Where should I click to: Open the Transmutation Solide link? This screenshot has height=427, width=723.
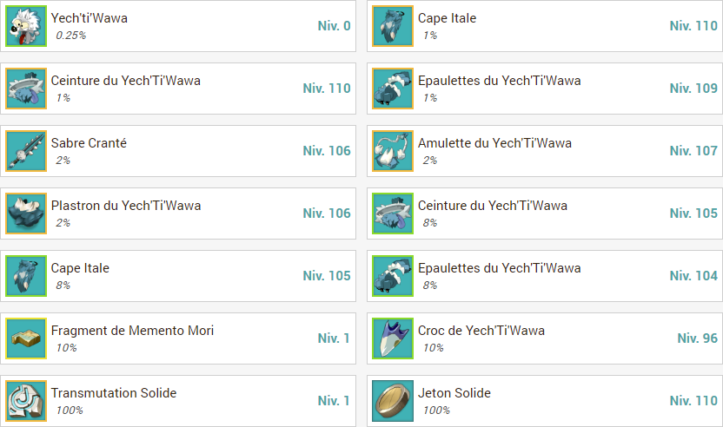[114, 393]
